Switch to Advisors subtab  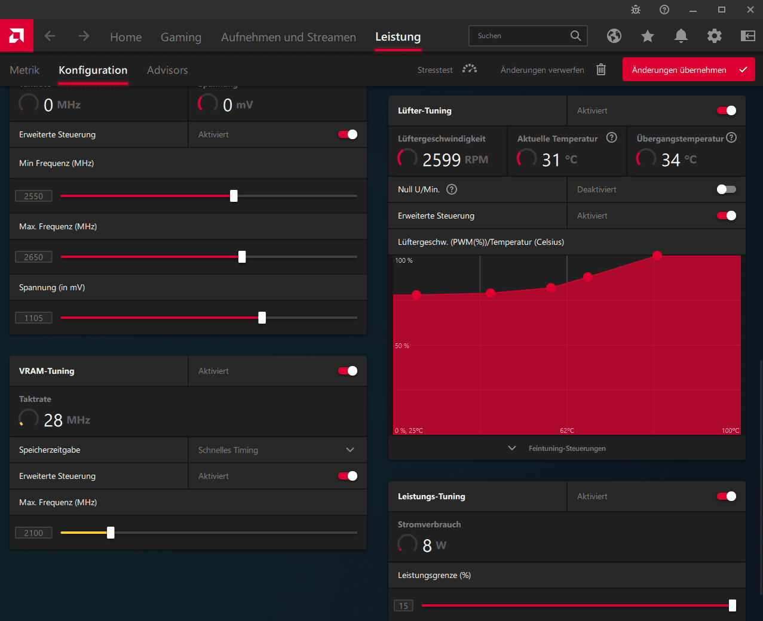[167, 70]
